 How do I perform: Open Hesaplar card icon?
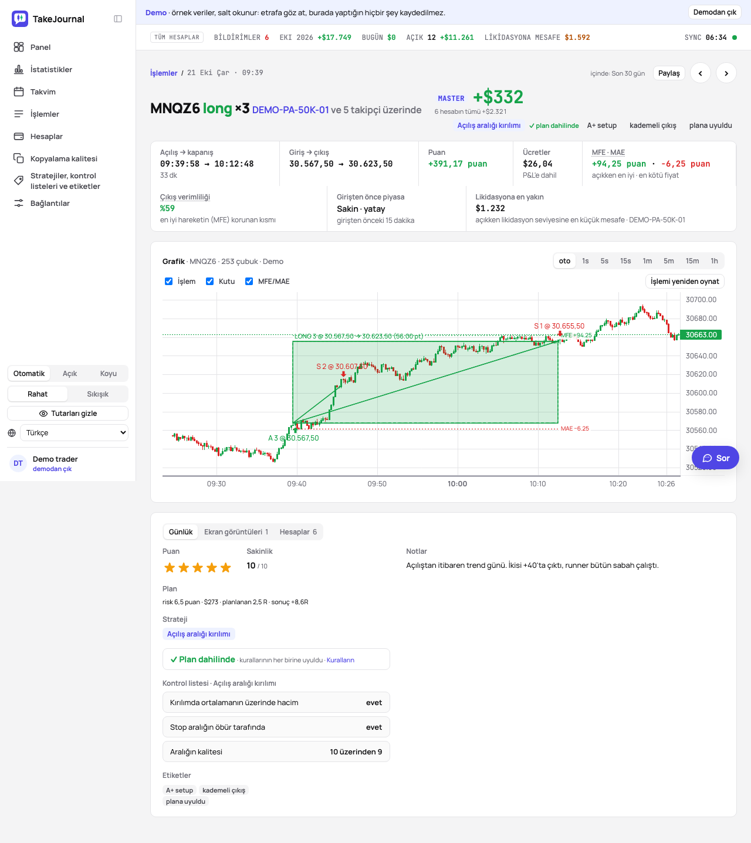click(19, 136)
